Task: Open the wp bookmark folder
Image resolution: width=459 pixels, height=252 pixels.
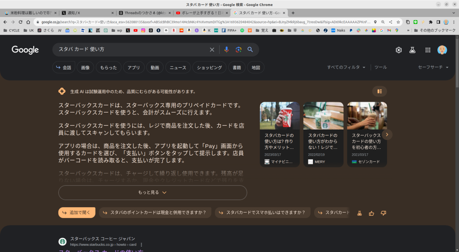Action: 117,30
